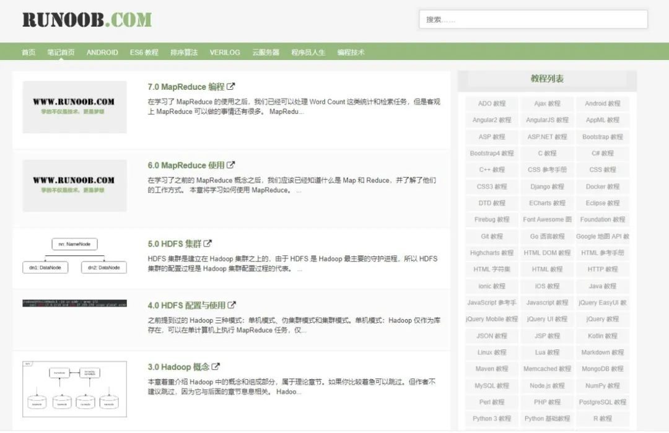
Task: Click external link icon beside 6.0 MapReduce 使用
Action: tap(231, 165)
